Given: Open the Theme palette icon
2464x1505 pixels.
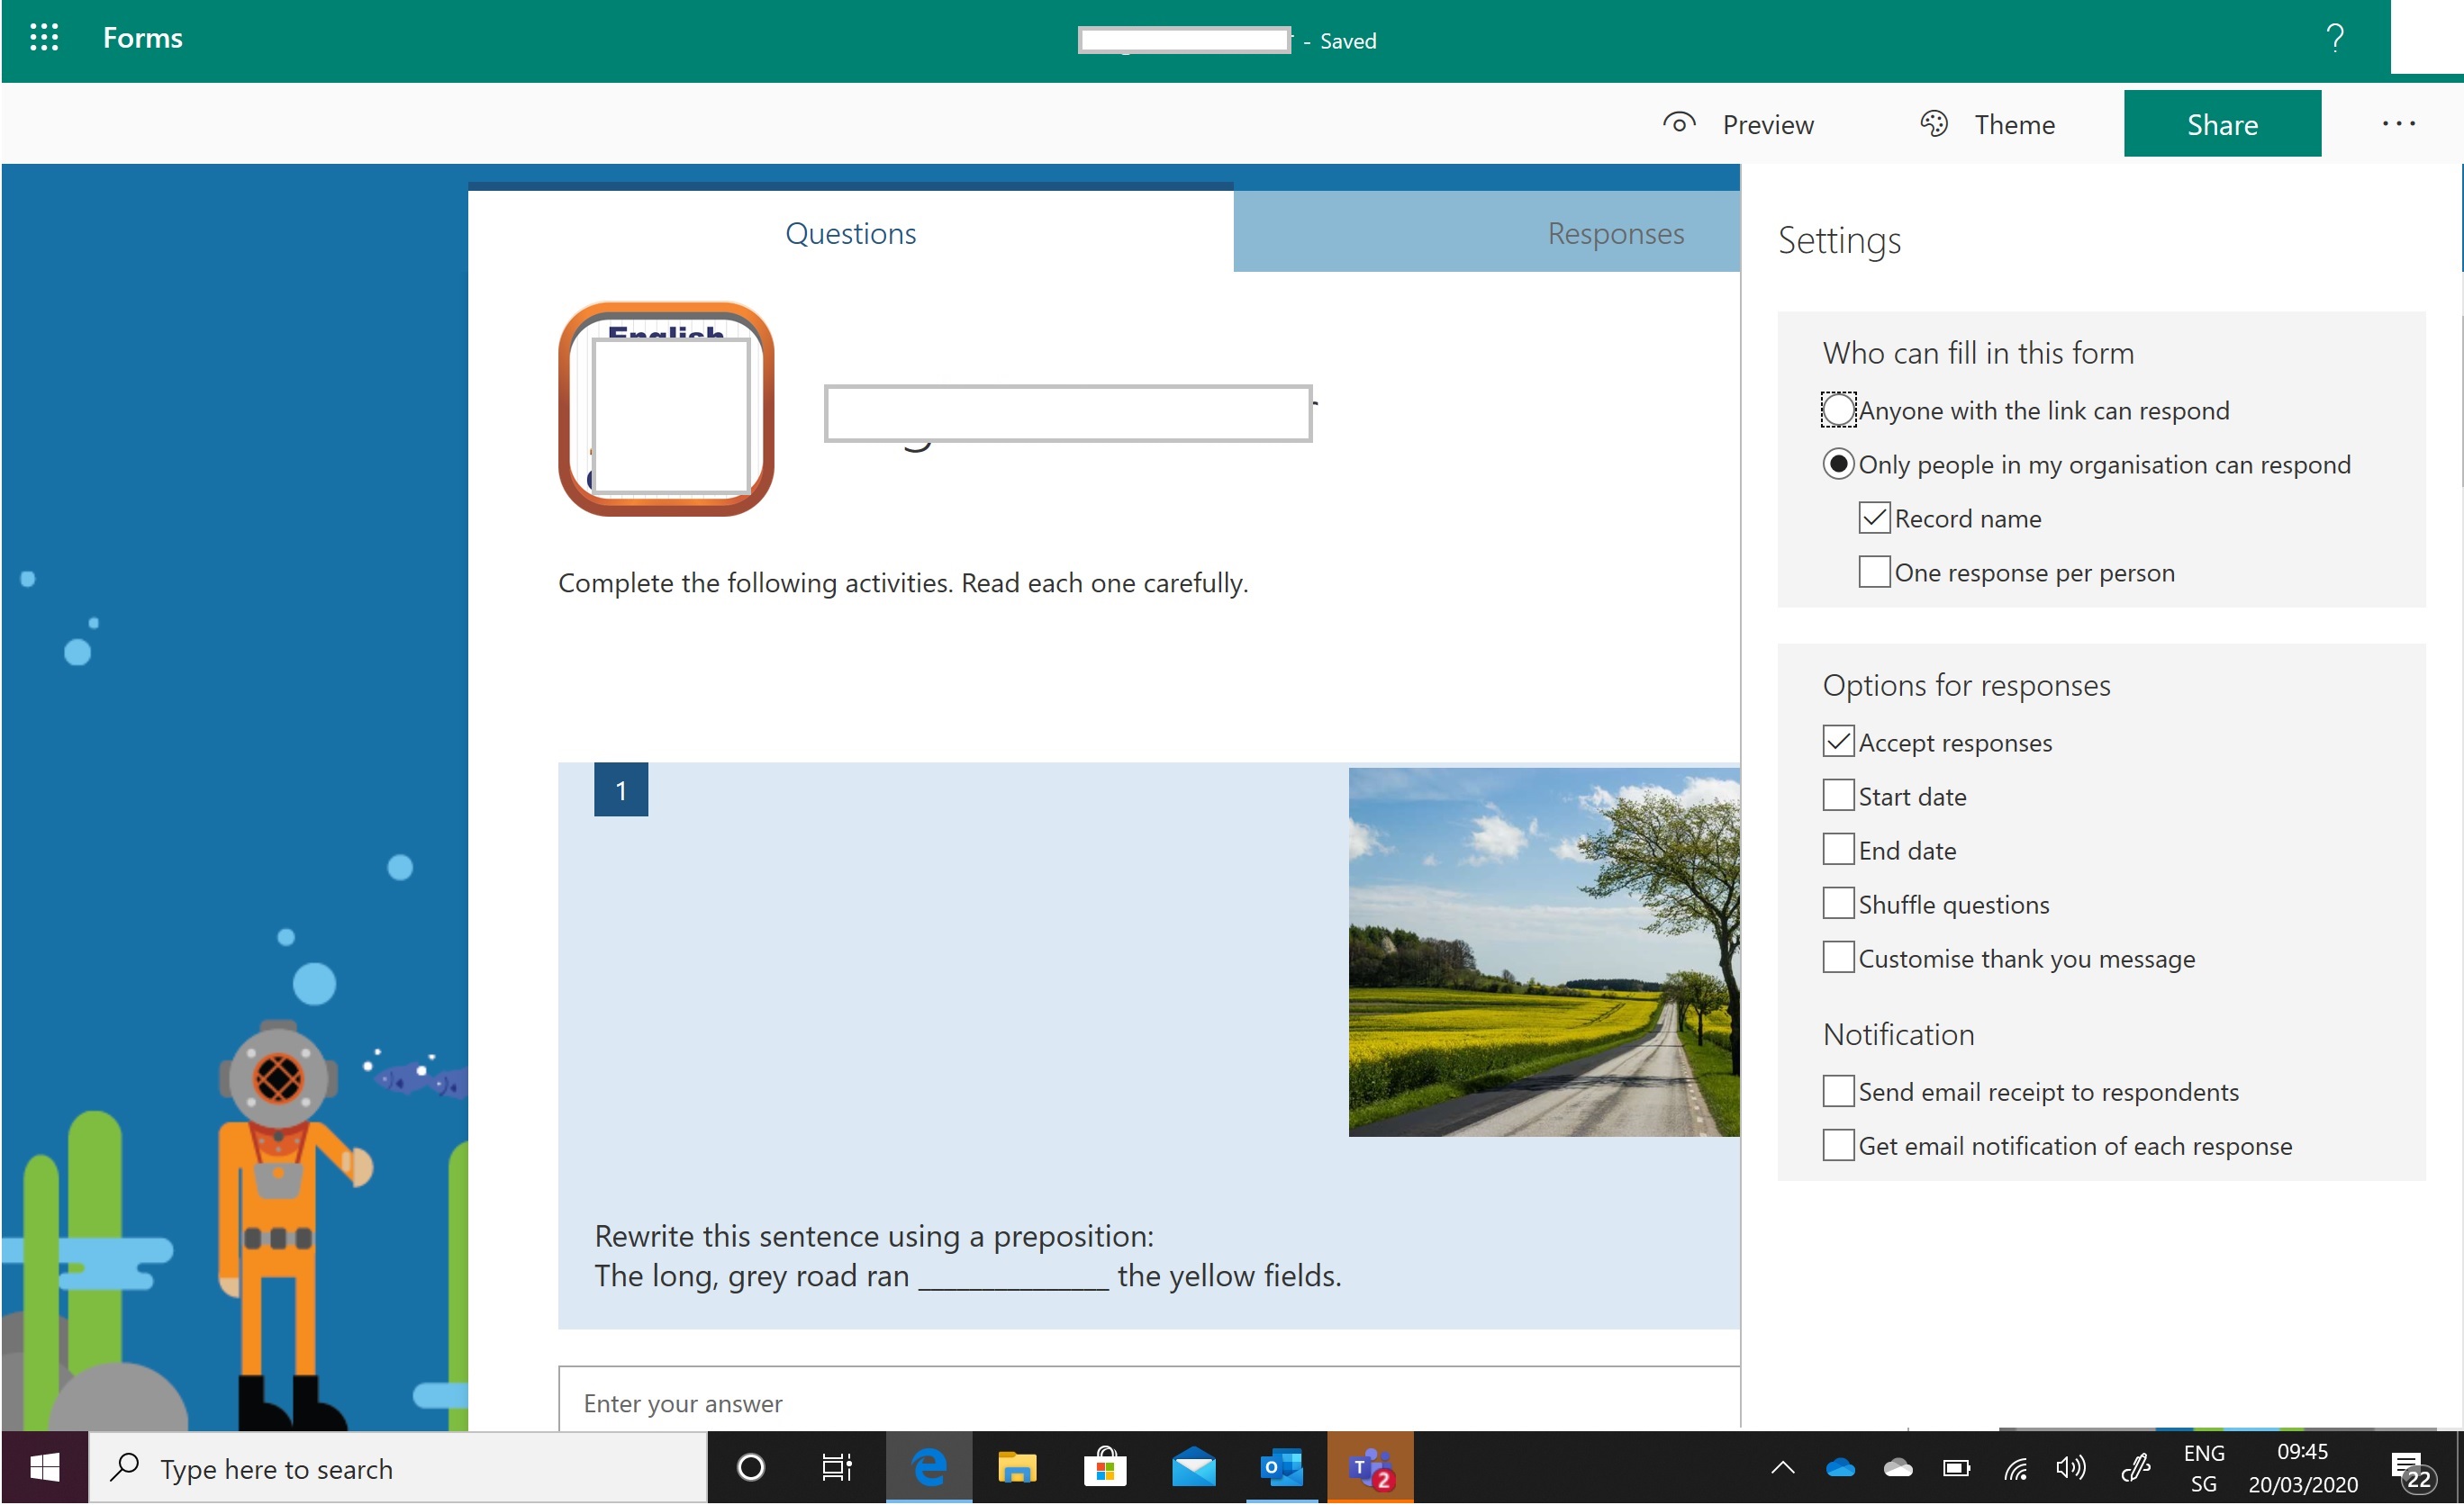Looking at the screenshot, I should (x=1933, y=124).
